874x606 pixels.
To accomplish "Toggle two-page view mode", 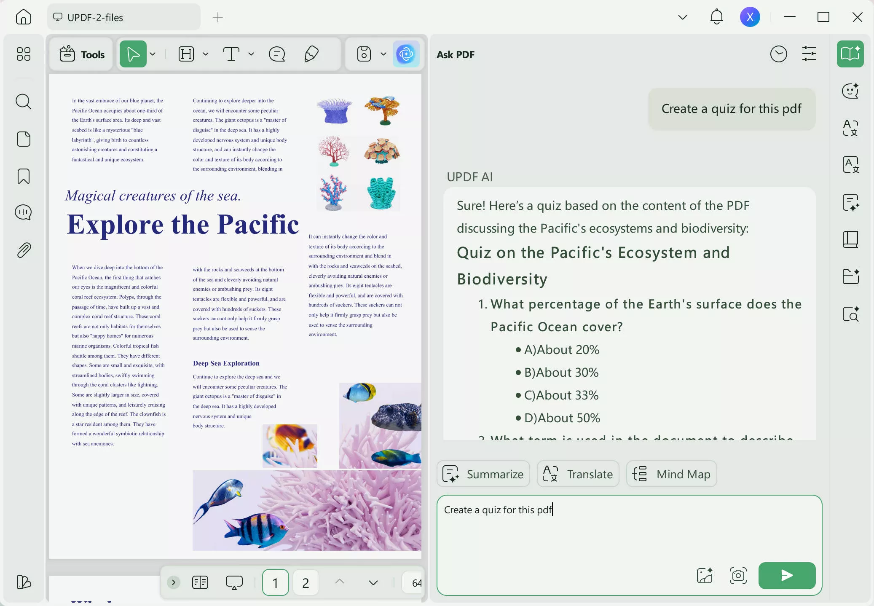I will pyautogui.click(x=200, y=582).
